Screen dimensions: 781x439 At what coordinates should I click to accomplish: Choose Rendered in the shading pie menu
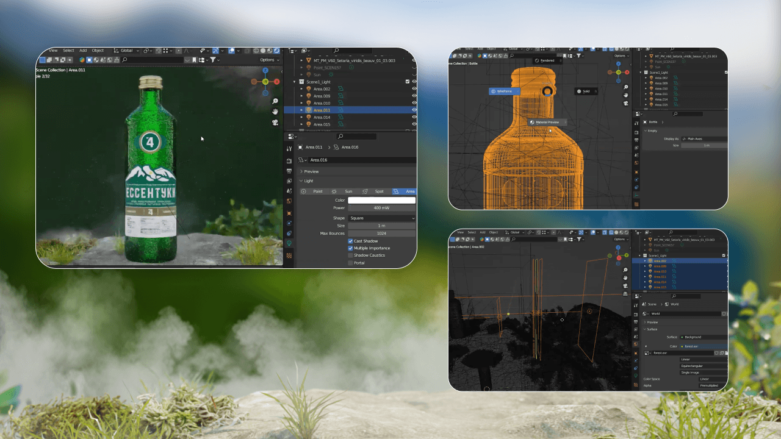(547, 60)
